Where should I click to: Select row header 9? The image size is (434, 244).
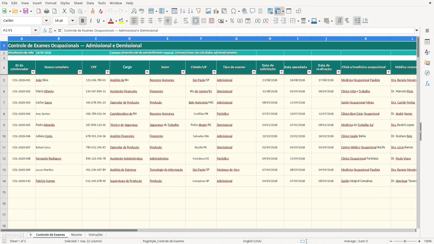pos(4,125)
